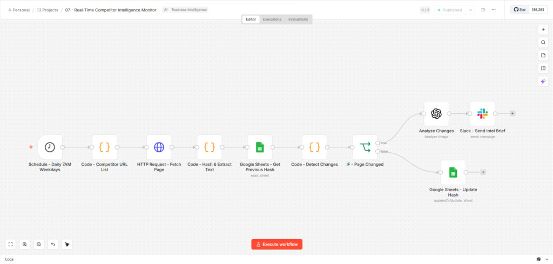
Task: Click the IF node true output connector
Action: click(377, 143)
